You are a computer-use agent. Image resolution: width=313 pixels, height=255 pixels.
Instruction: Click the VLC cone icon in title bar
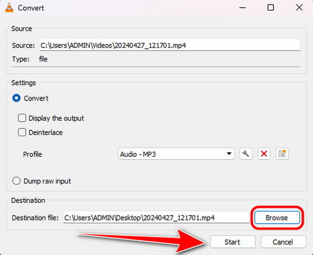coord(9,8)
